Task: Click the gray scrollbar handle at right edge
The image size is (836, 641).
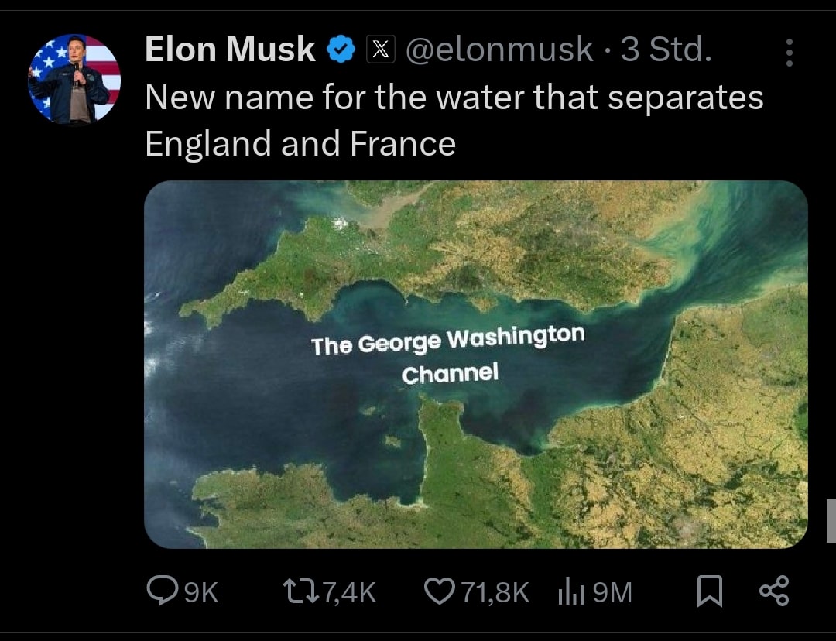Action: [831, 520]
